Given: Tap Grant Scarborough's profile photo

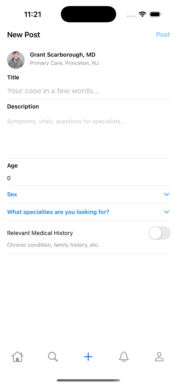Looking at the screenshot, I should click(x=16, y=60).
